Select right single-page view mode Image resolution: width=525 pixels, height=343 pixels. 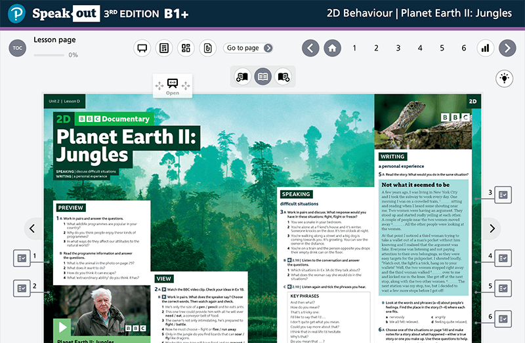[283, 77]
